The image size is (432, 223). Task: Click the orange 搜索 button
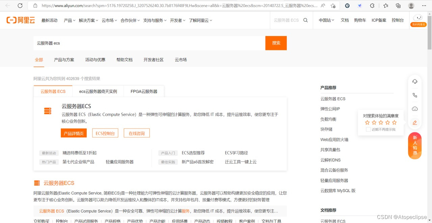pyautogui.click(x=276, y=43)
